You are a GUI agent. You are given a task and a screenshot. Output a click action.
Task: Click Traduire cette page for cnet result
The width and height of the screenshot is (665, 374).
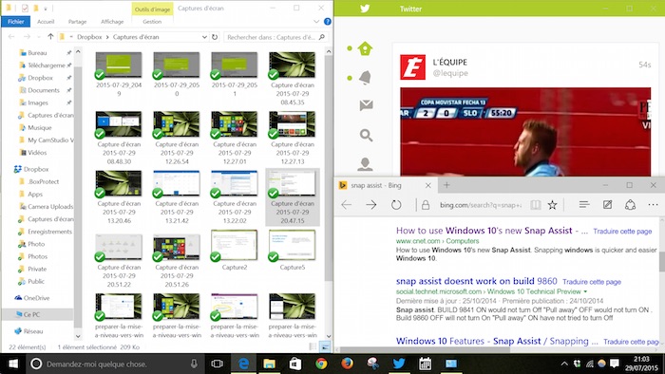point(622,232)
